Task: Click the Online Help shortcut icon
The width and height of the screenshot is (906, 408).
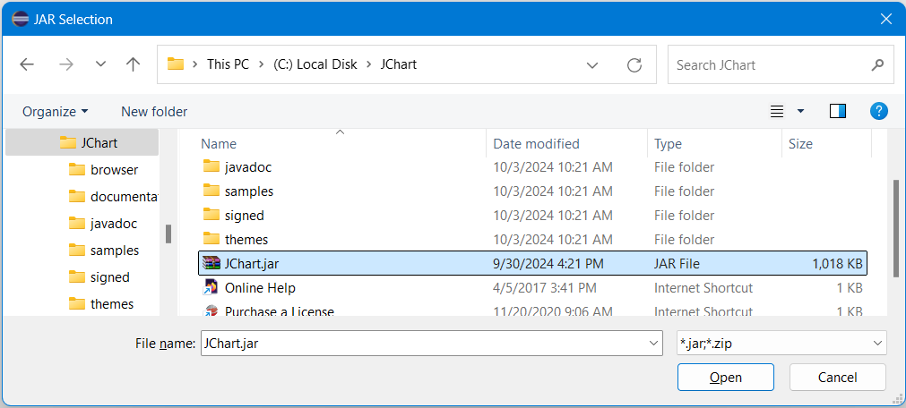Action: click(x=211, y=287)
